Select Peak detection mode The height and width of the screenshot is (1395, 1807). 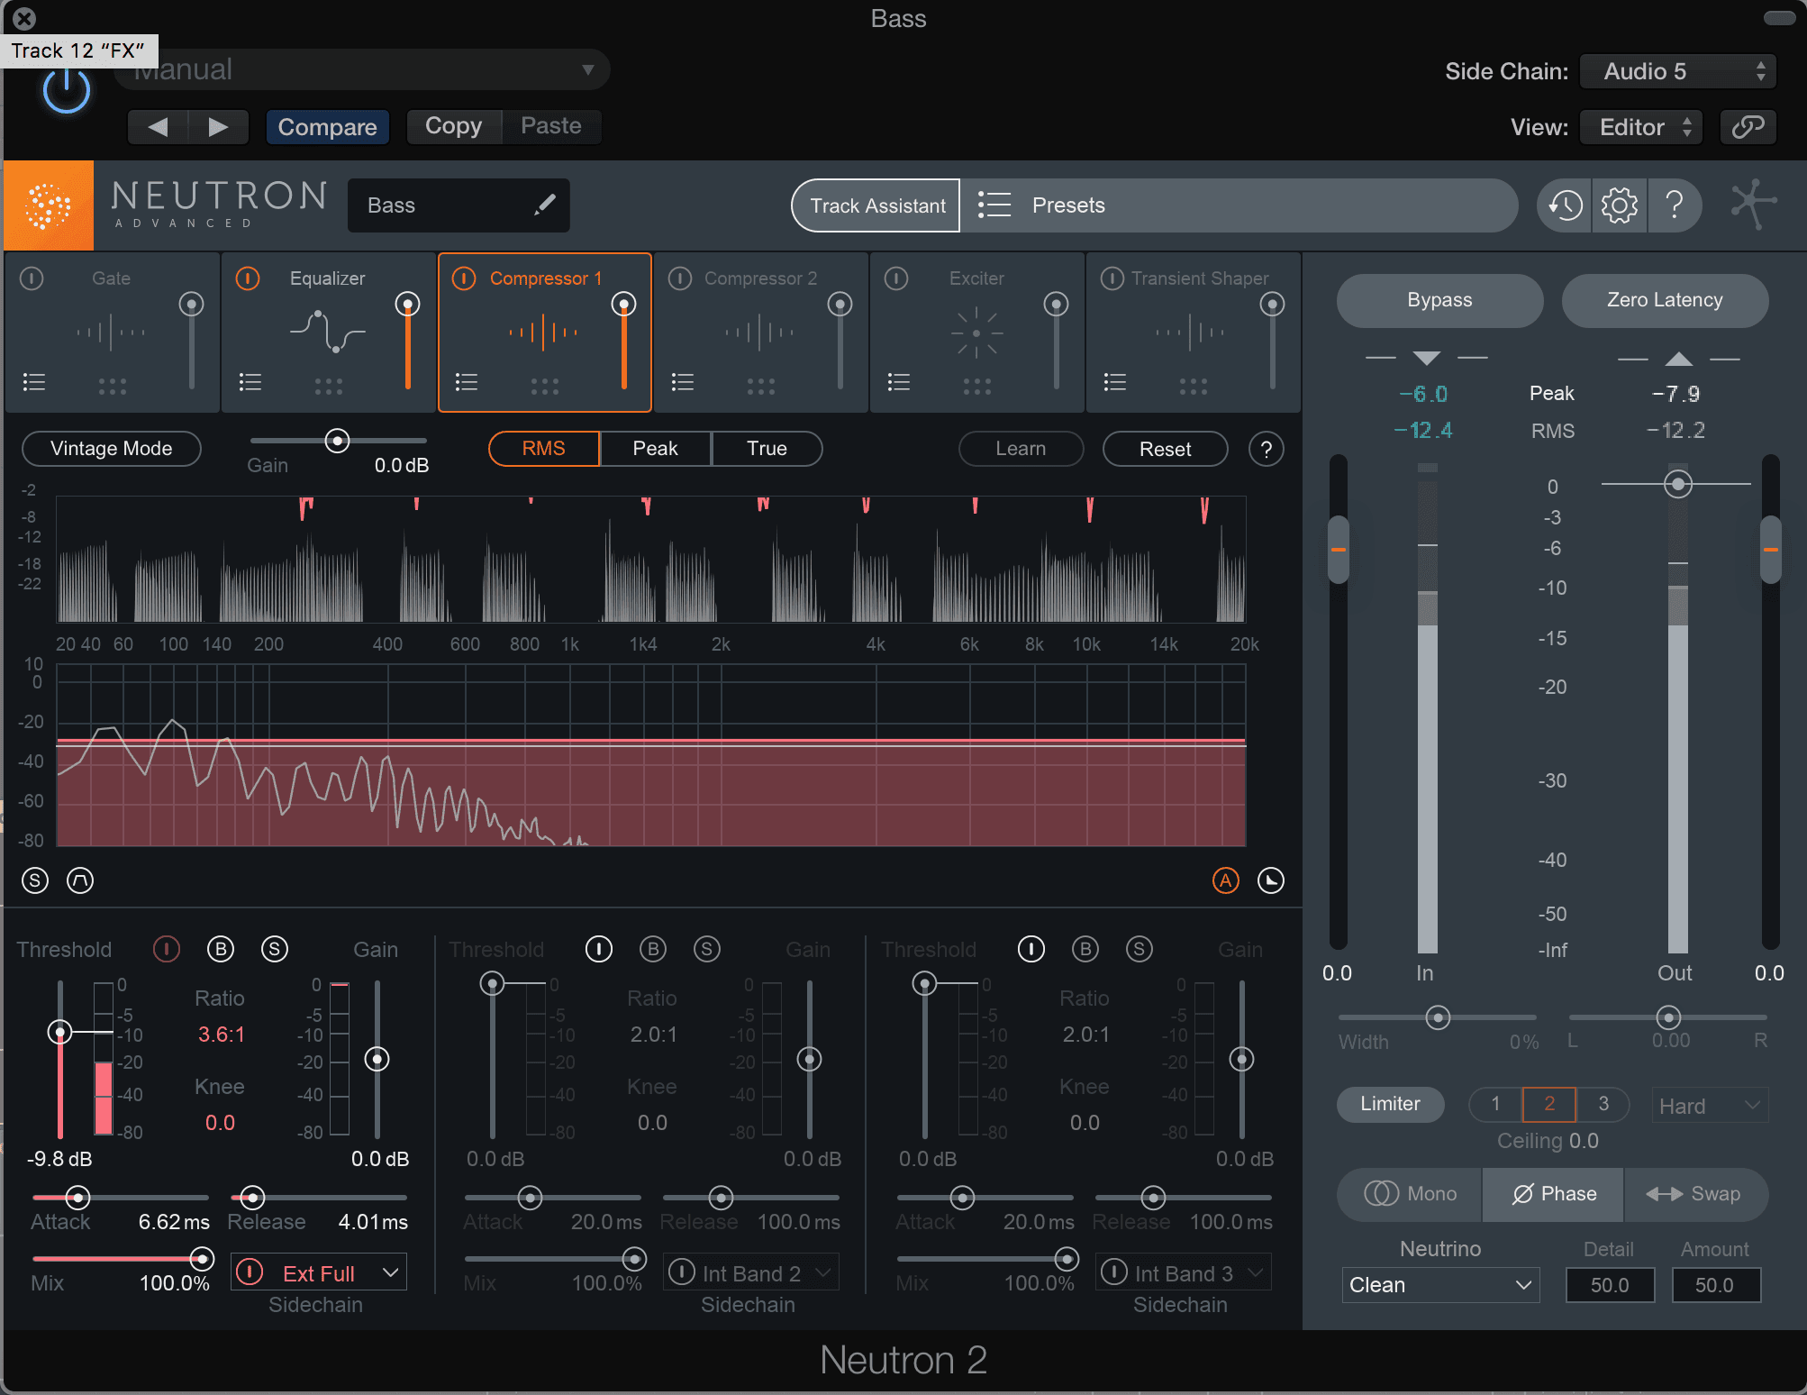[655, 449]
